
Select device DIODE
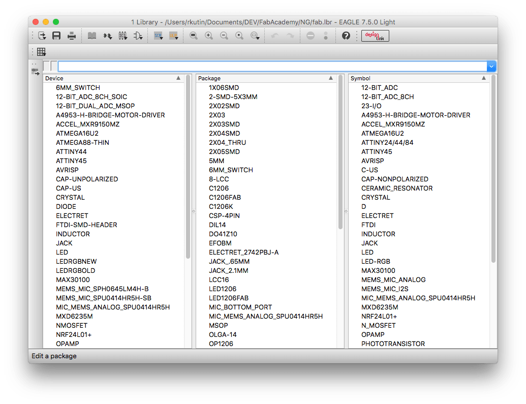66,206
